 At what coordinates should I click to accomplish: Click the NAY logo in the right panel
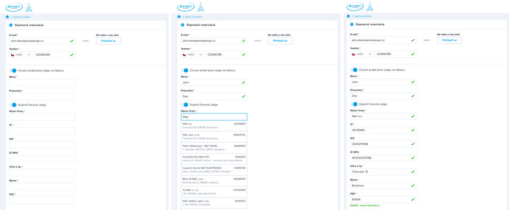pyautogui.click(x=355, y=6)
